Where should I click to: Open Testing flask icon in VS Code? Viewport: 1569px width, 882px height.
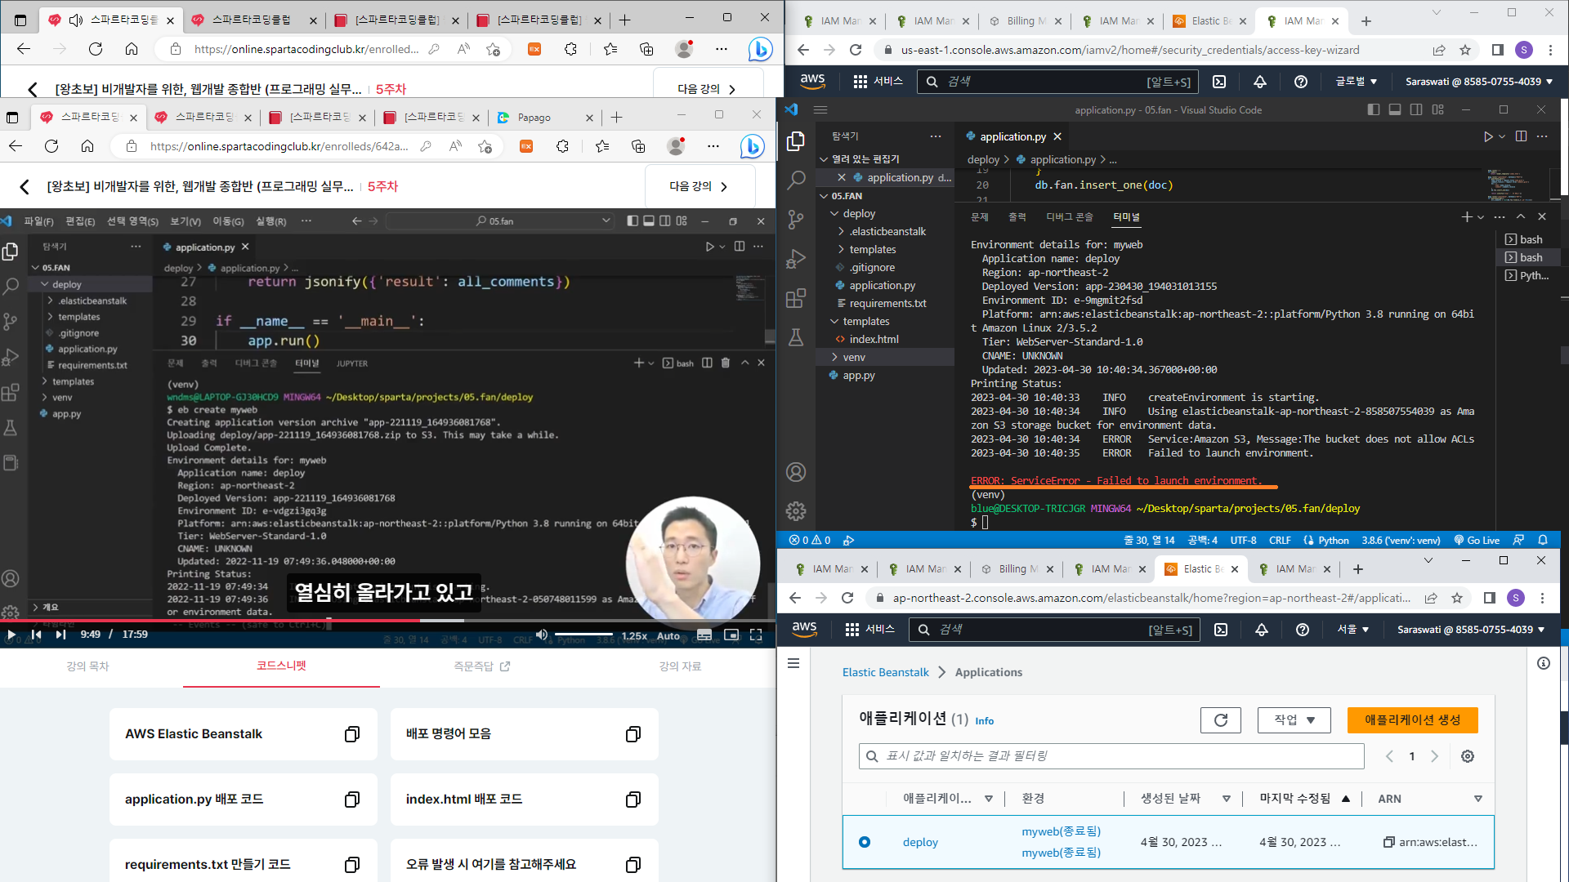(795, 337)
